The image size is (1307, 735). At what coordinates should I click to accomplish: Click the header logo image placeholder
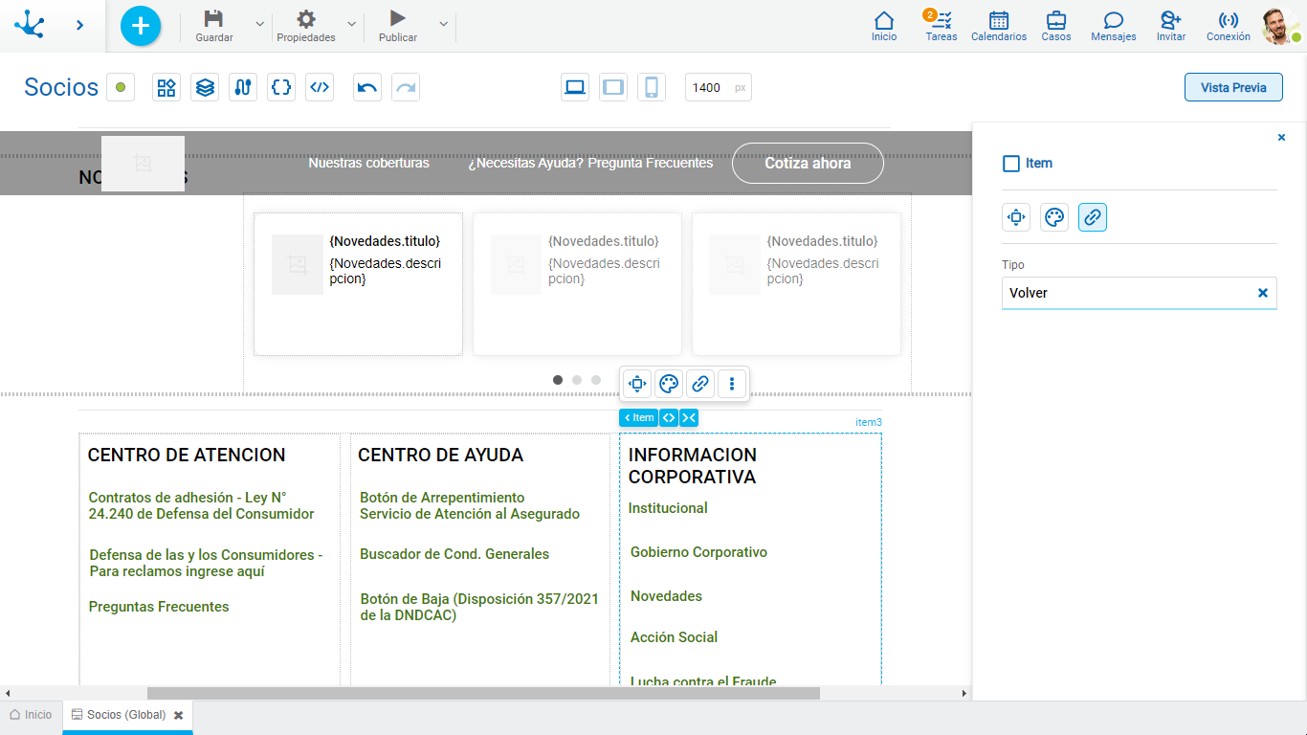click(x=143, y=164)
